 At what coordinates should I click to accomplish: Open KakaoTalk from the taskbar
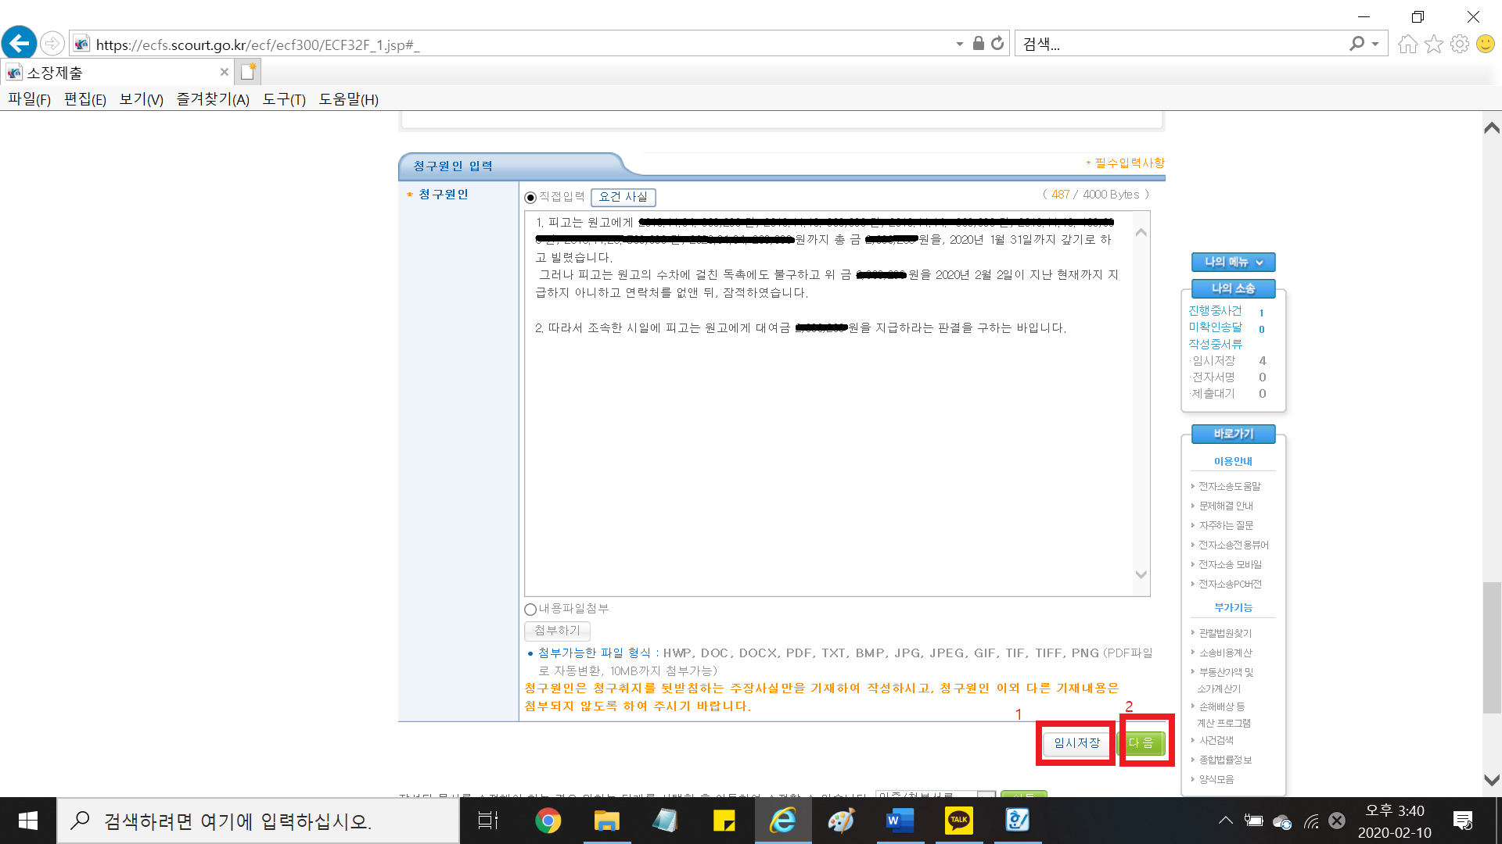tap(958, 821)
